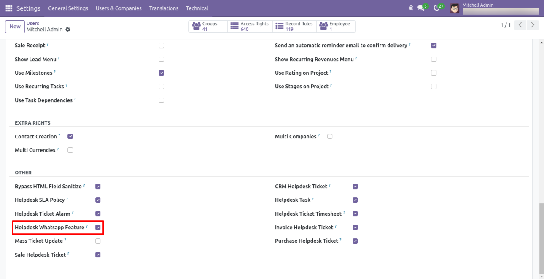
Task: Click the 1 / 1 record pager counter
Action: click(506, 25)
